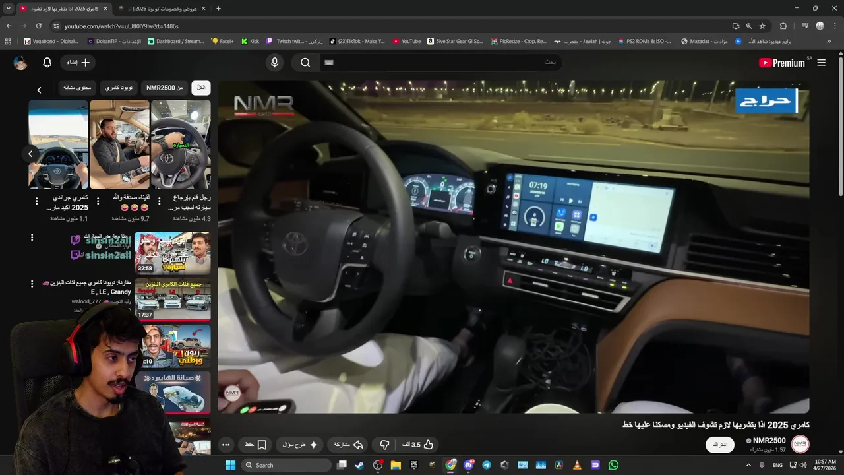
Task: Dislike the video
Action: [x=384, y=445]
